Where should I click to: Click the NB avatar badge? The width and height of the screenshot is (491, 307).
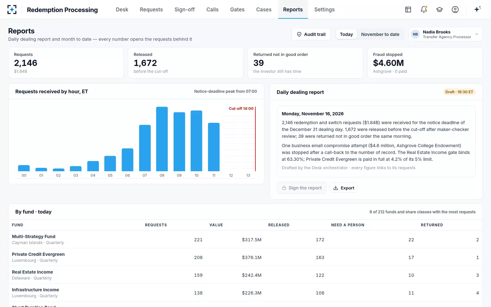[x=415, y=34]
